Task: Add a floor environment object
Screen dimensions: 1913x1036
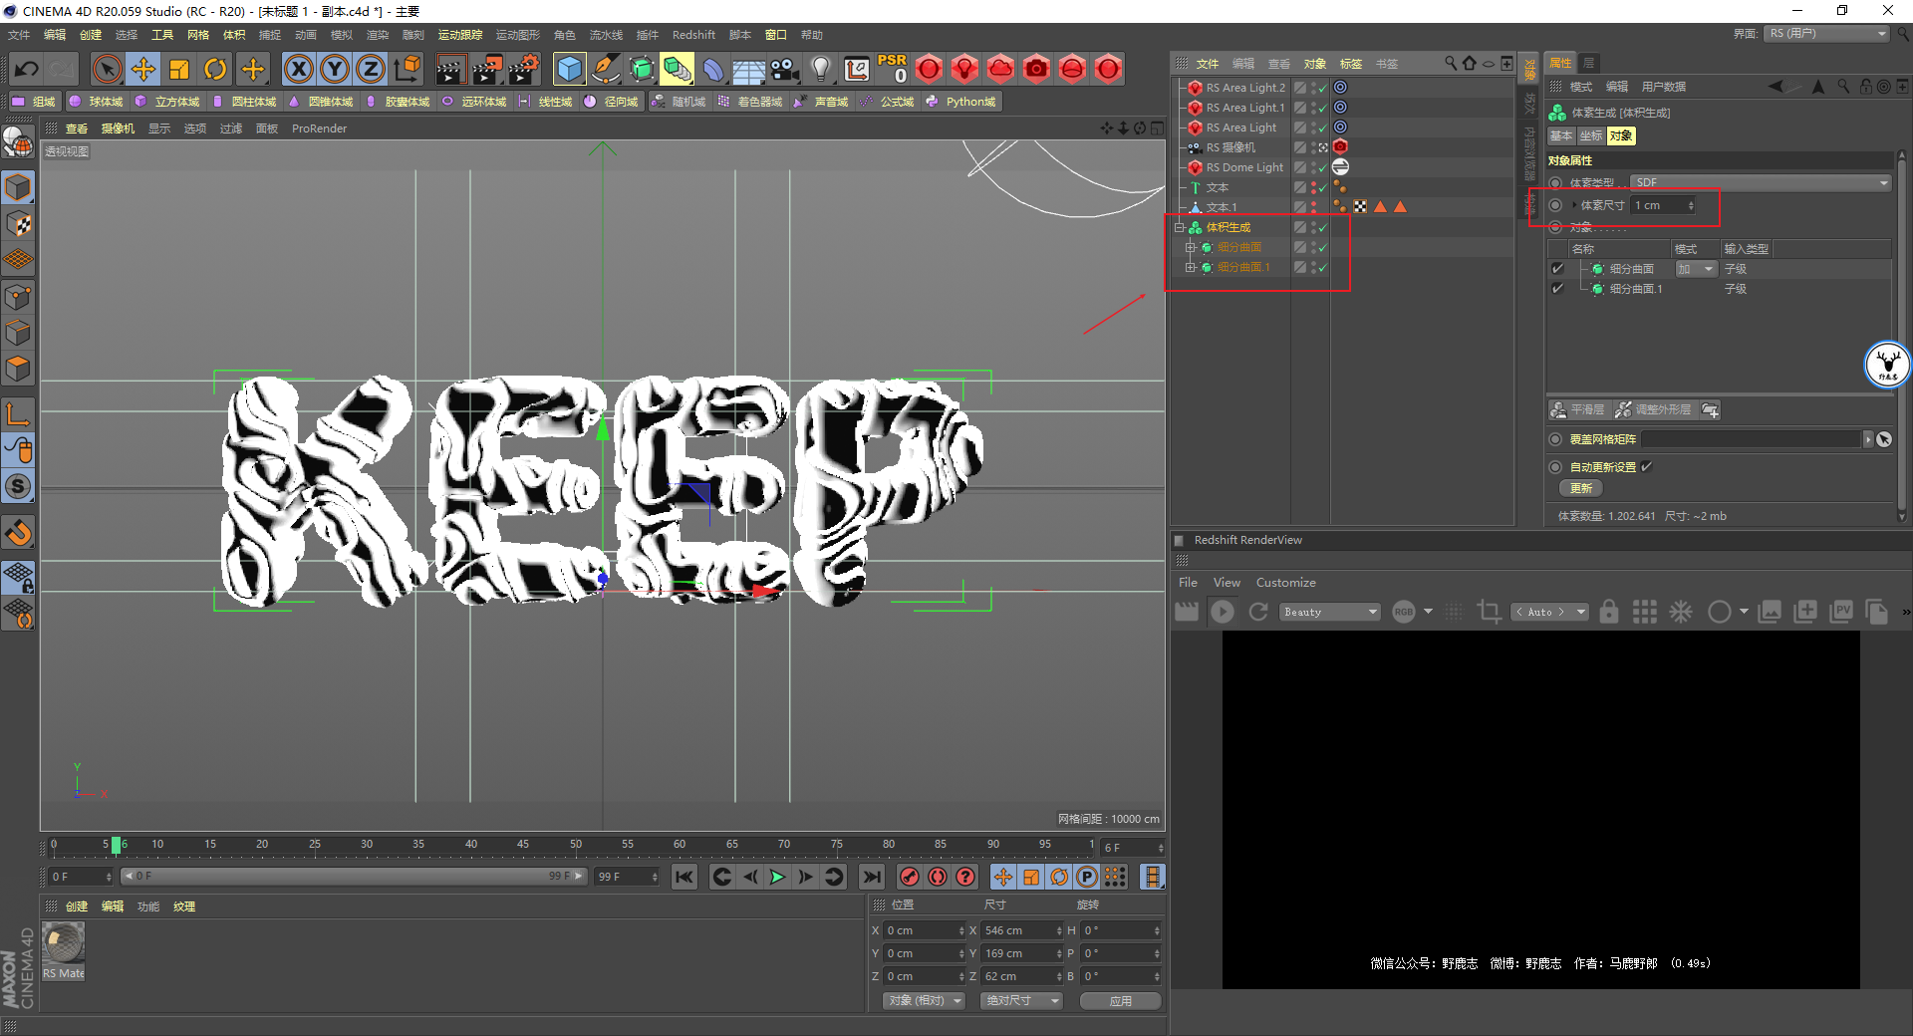Action: point(748,69)
